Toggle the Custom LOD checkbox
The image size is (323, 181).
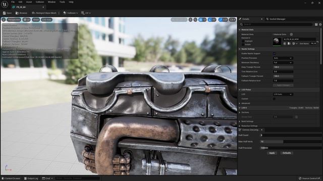coord(274,99)
